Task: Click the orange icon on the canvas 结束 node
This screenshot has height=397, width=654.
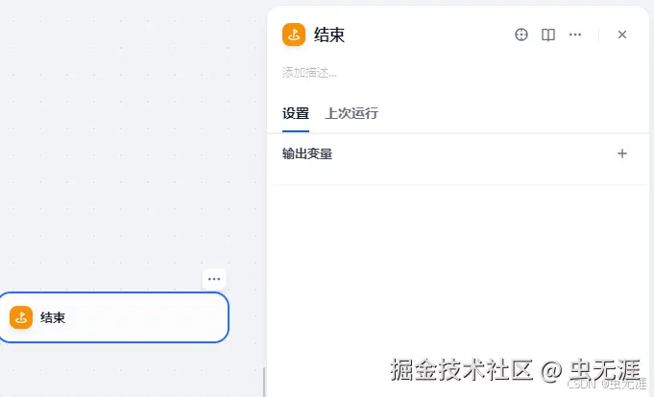Action: (21, 317)
